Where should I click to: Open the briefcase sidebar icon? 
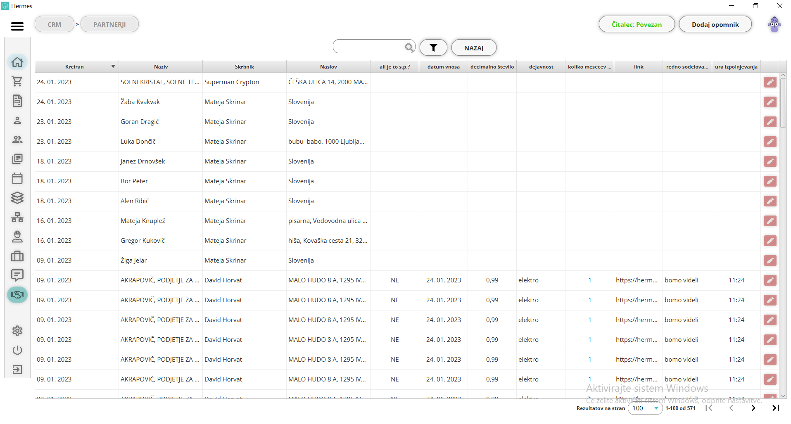click(17, 256)
